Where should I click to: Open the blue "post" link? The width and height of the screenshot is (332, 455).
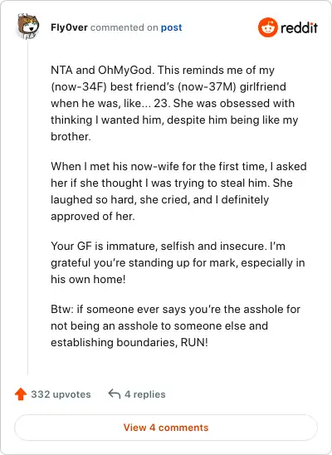[x=171, y=27]
